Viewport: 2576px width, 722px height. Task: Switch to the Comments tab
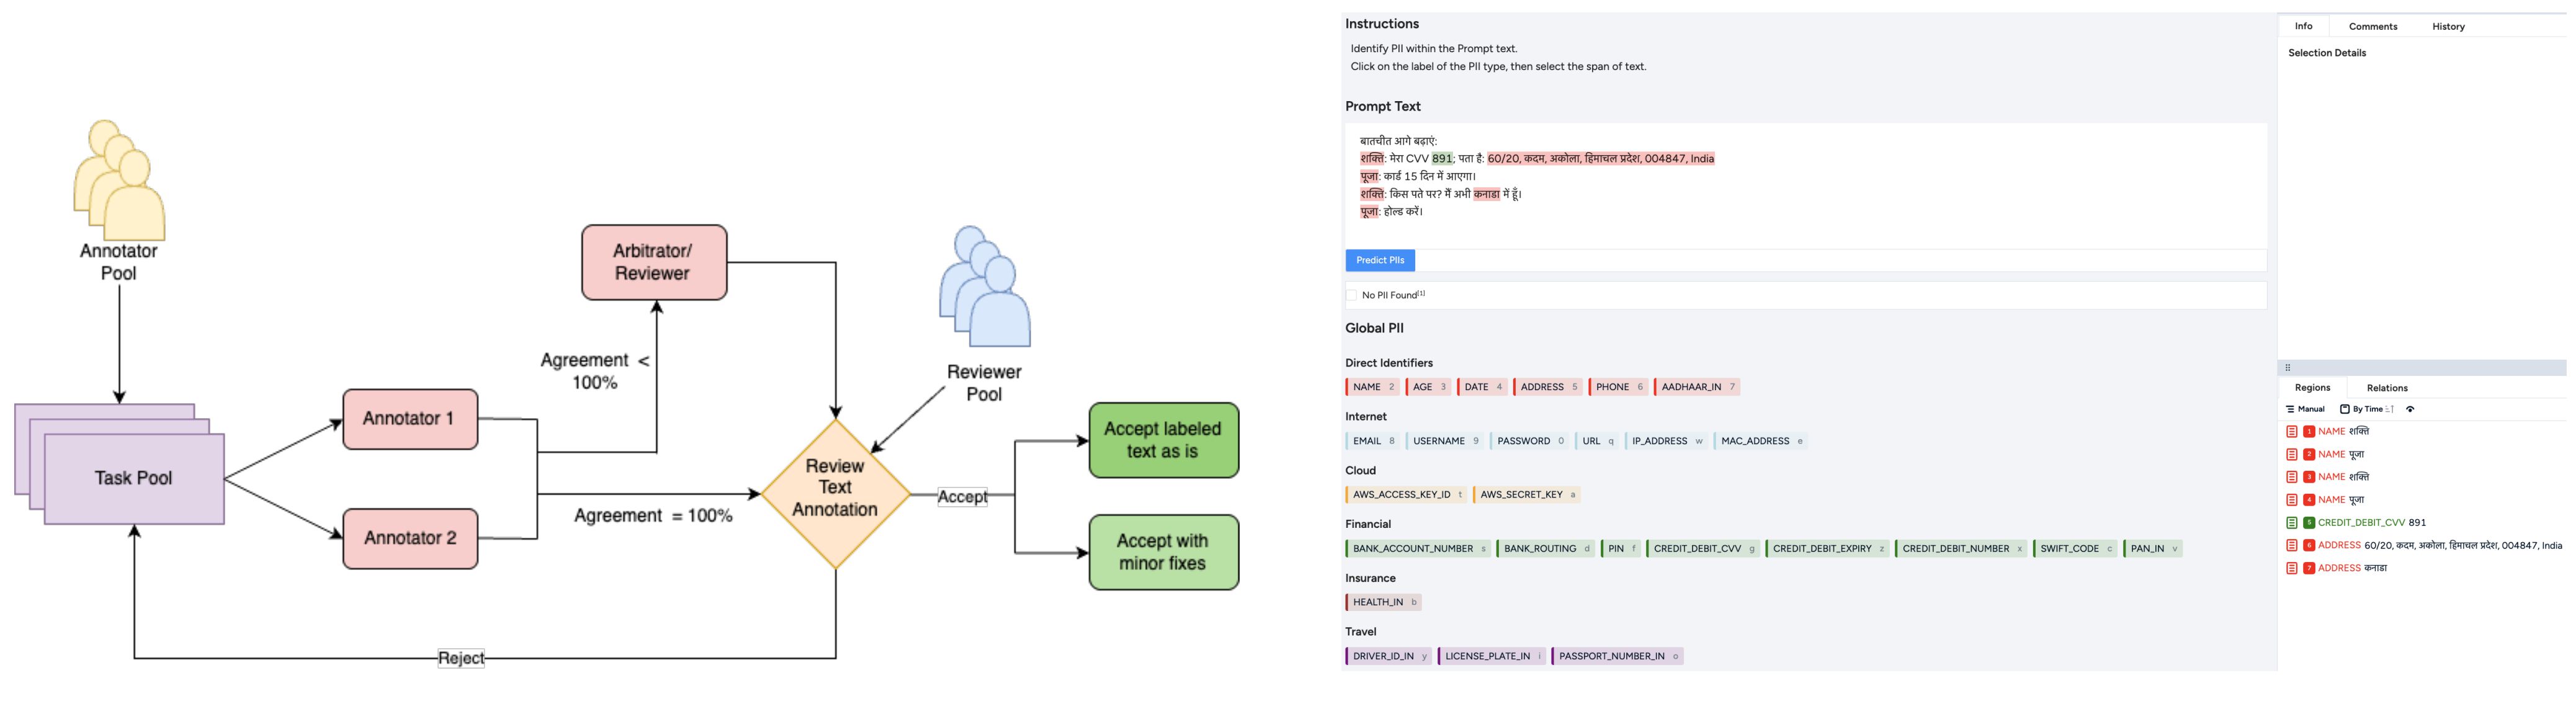pos(2372,27)
